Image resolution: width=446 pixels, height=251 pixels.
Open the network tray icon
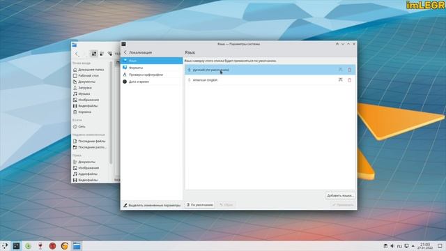(x=407, y=246)
